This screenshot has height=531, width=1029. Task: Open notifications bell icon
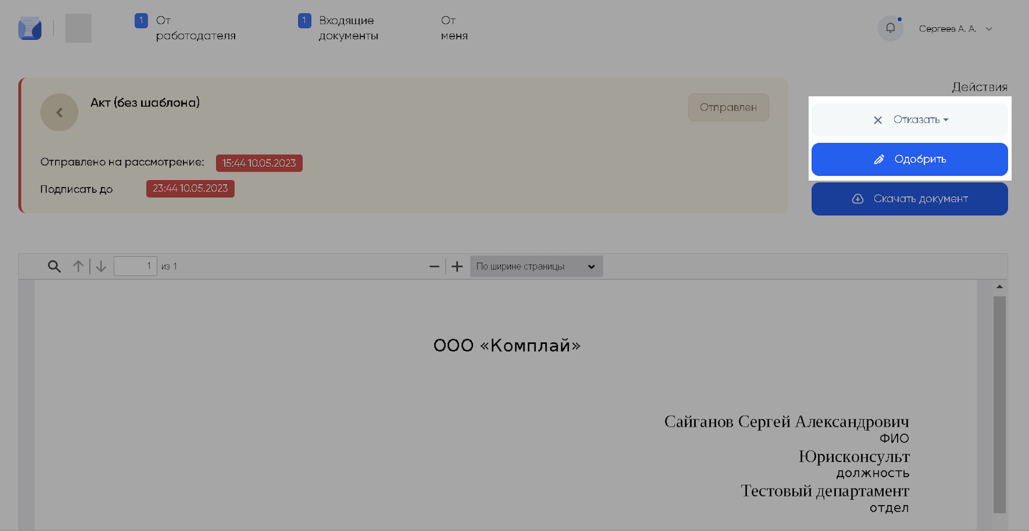[x=890, y=28]
